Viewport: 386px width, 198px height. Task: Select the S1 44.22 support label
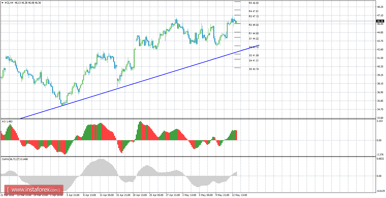(253, 39)
